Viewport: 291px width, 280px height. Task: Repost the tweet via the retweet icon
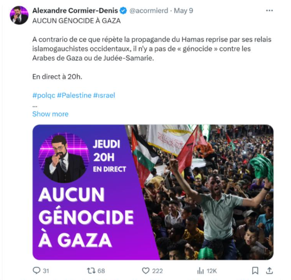(x=91, y=271)
